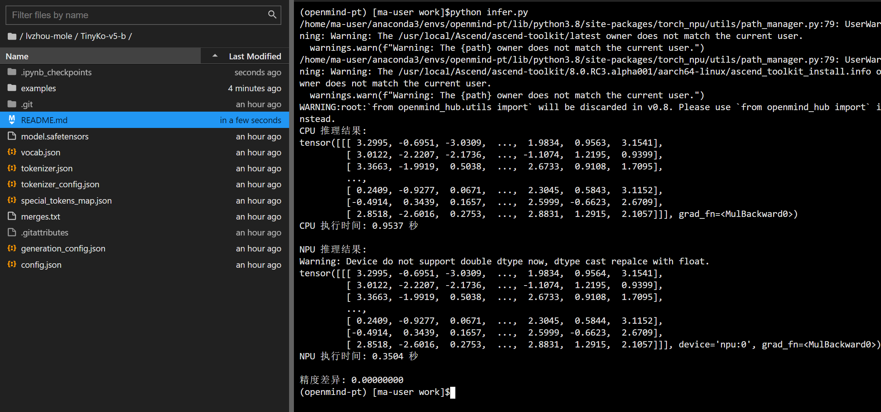Click the magnifier icon in the filter box

pos(272,15)
